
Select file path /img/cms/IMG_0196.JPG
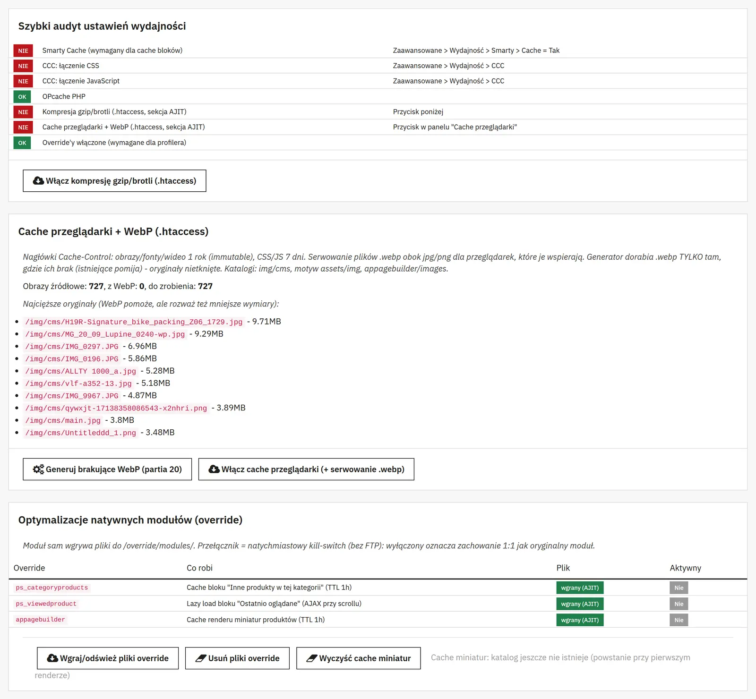coord(72,358)
